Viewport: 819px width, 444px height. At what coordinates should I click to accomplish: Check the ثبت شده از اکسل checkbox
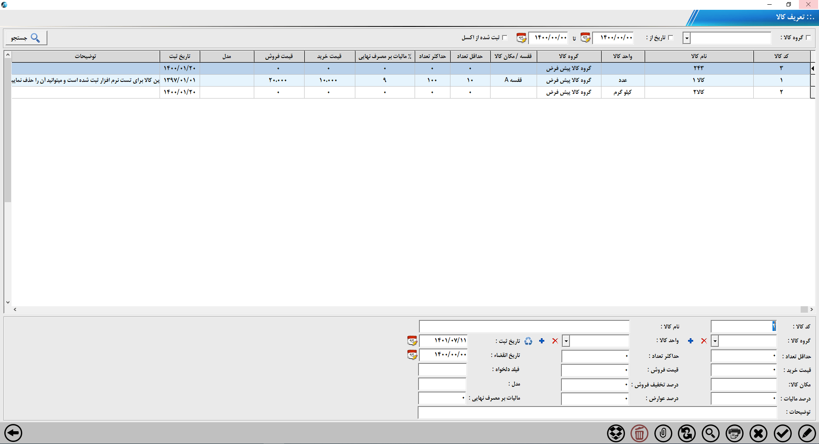coord(505,38)
